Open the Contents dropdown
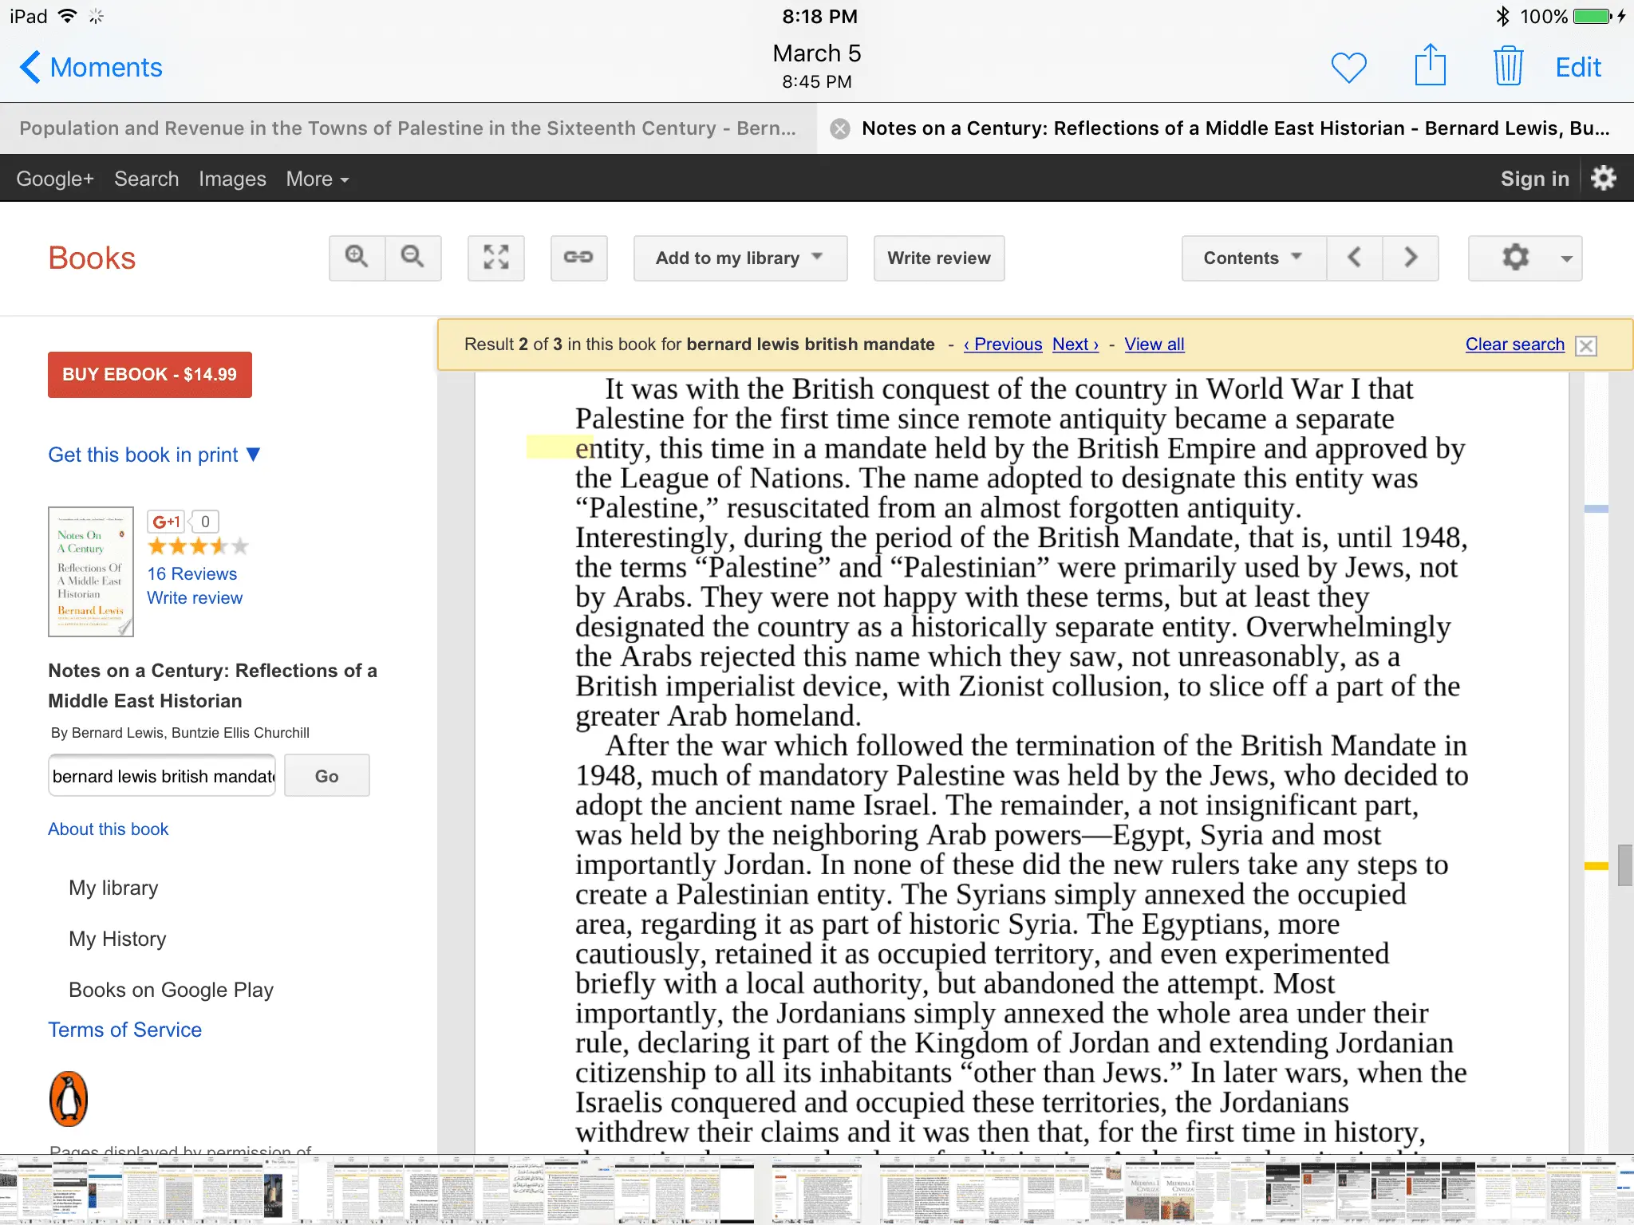Screen dimensions: 1634x1225 tap(1253, 258)
